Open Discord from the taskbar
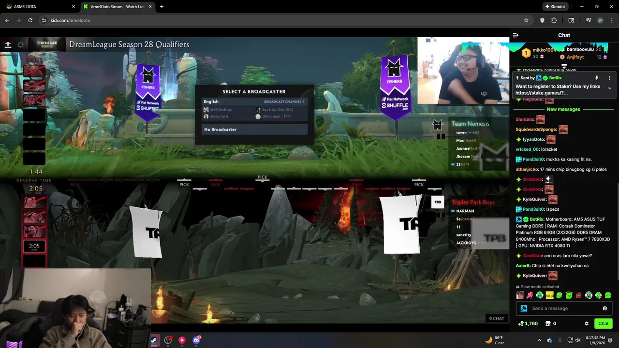Screen dimensions: 619x348 [x=196, y=340]
